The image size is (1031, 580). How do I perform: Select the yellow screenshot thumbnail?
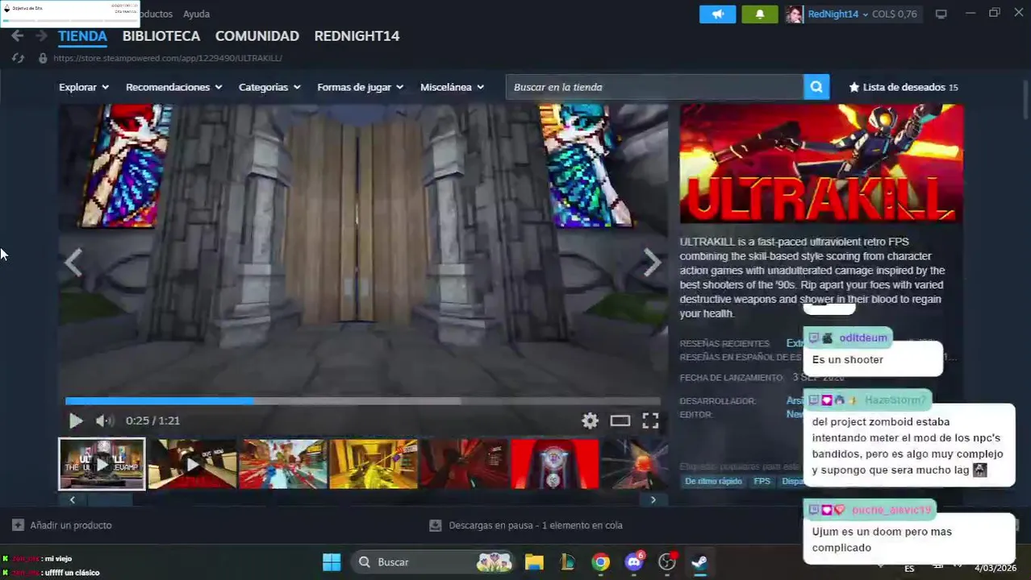click(x=374, y=464)
